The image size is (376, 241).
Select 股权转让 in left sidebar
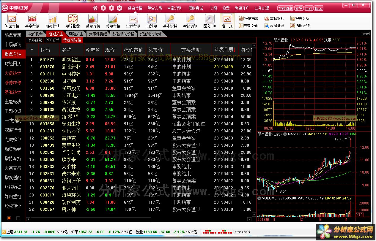click(13, 206)
